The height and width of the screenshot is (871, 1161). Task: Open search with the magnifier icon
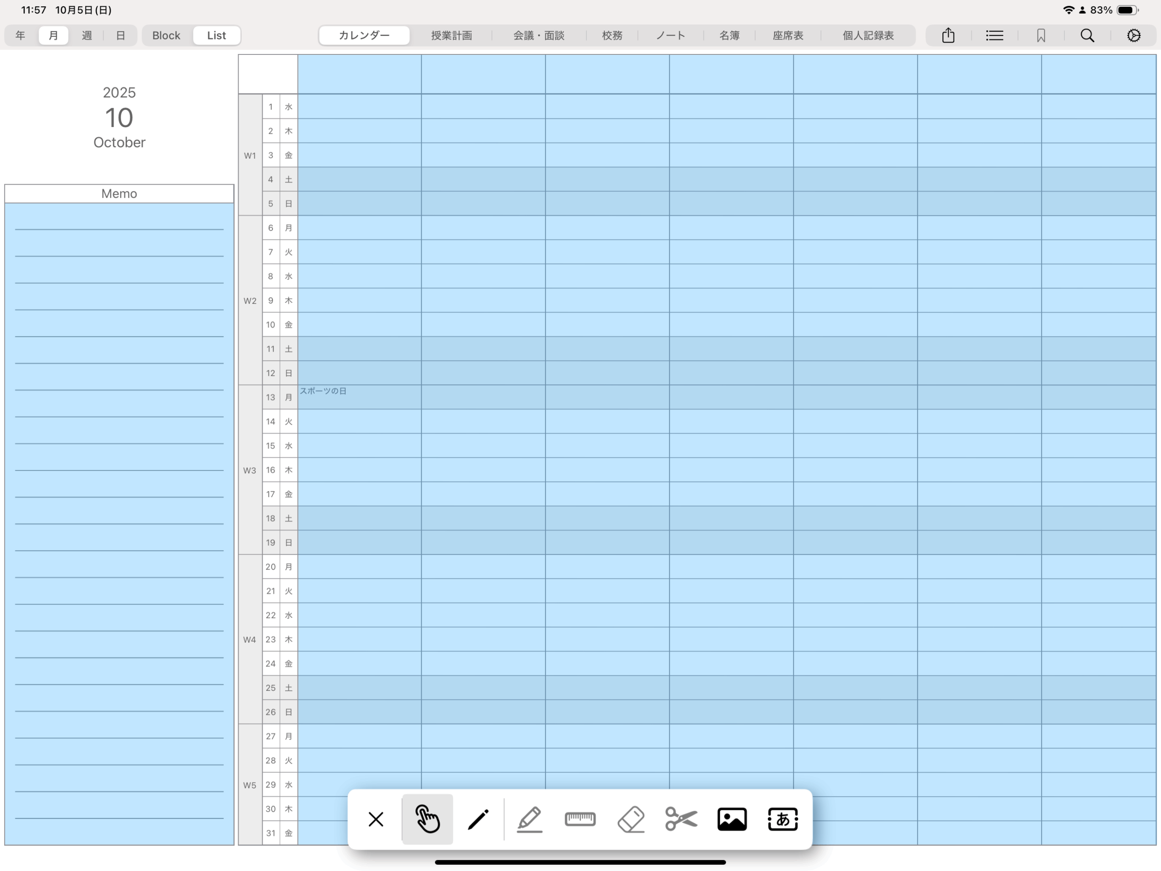[1087, 36]
